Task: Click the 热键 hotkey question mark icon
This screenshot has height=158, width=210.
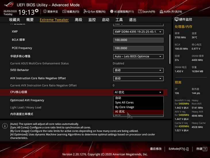Action: 205,149
